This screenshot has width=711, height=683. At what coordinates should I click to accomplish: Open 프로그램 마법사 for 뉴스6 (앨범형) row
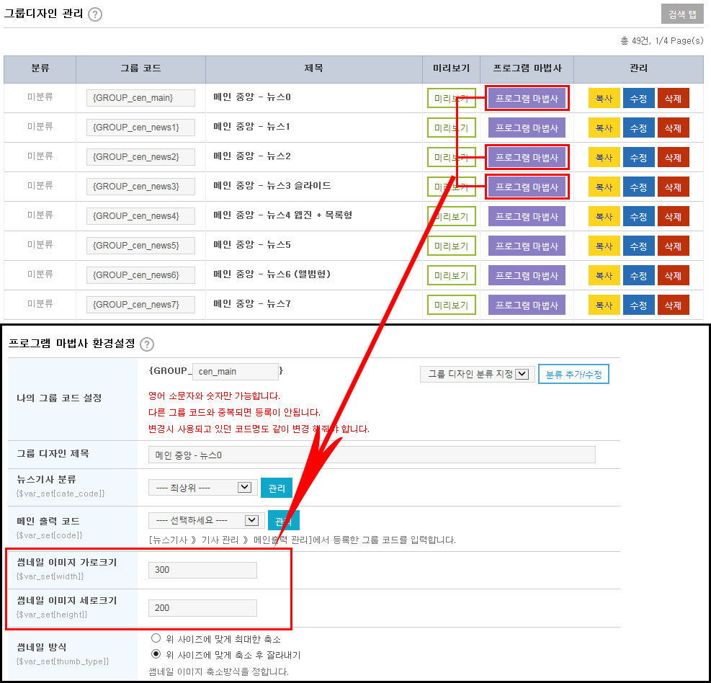(x=527, y=276)
